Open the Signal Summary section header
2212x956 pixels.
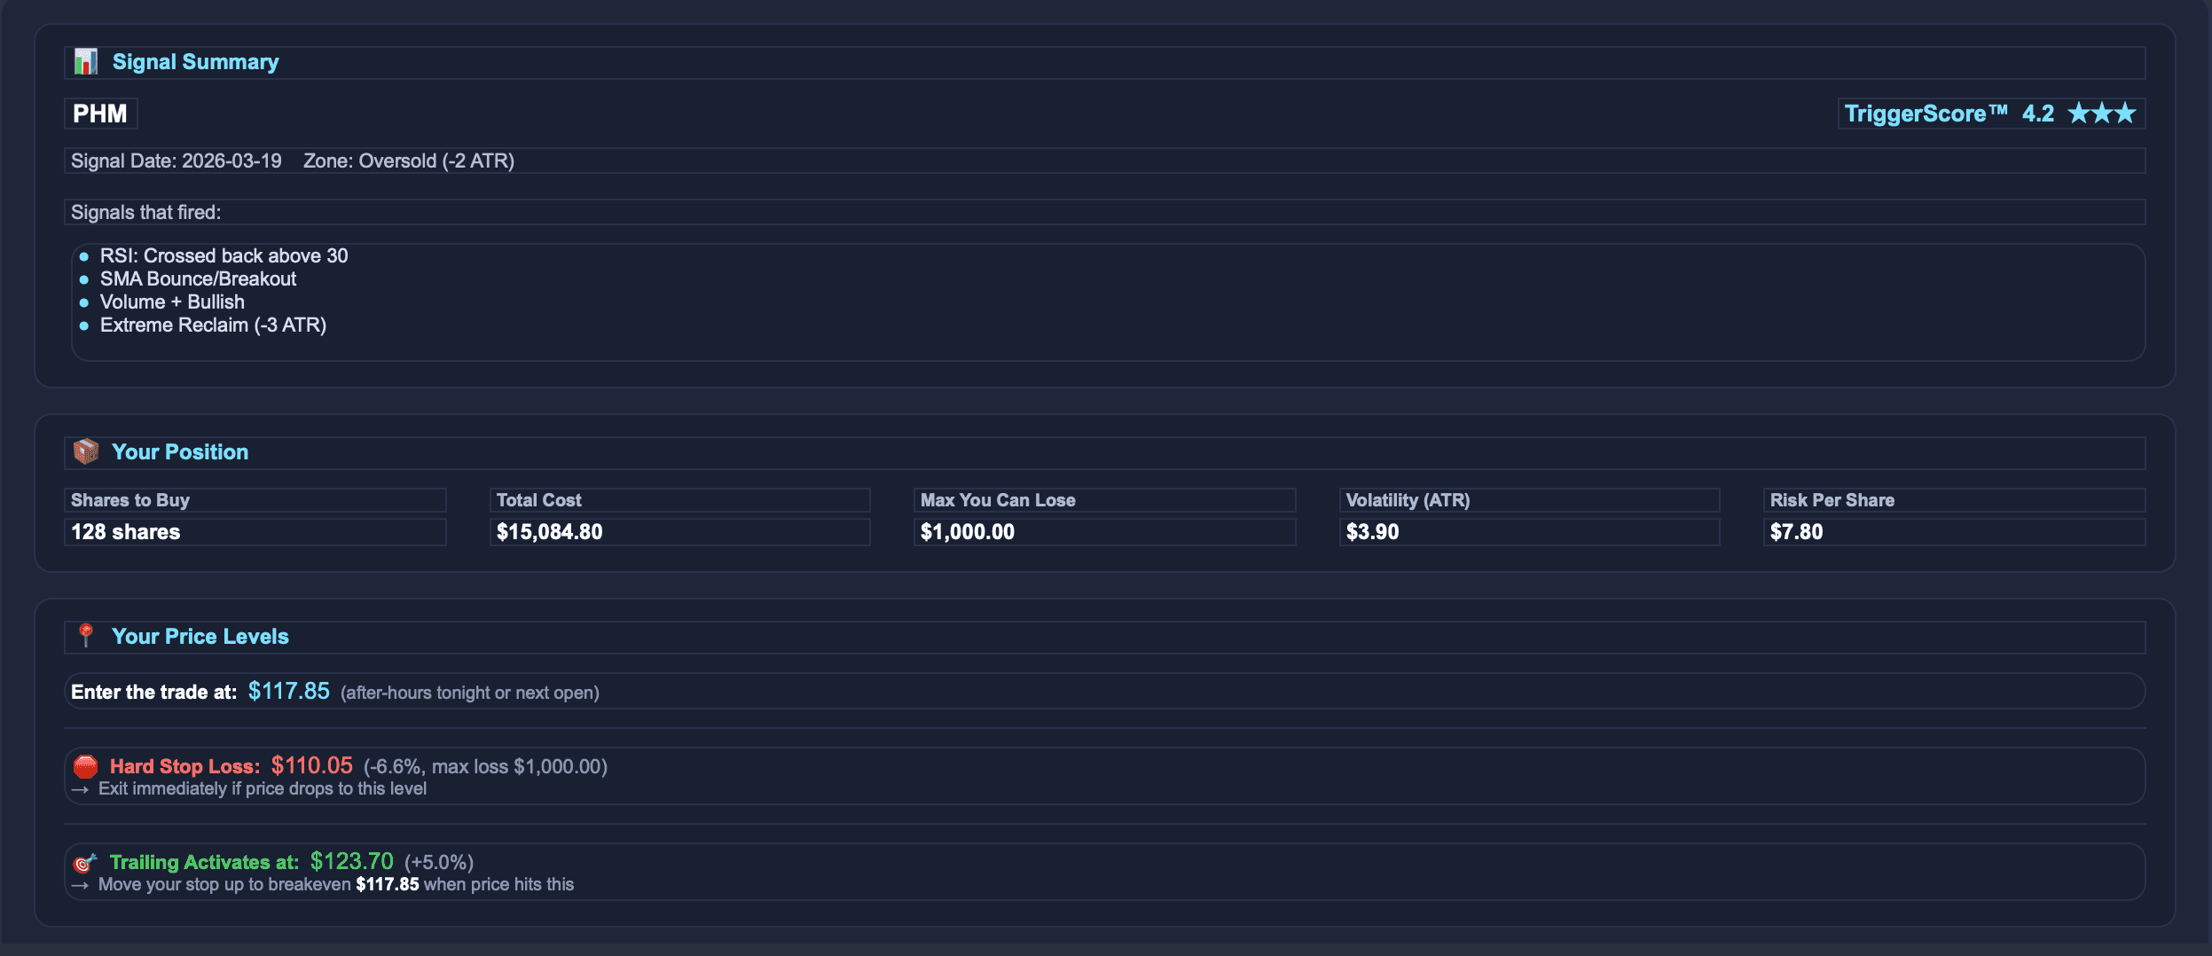(x=194, y=61)
